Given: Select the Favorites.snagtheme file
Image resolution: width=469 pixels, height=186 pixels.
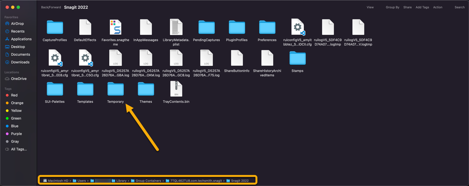Looking at the screenshot, I should [115, 27].
